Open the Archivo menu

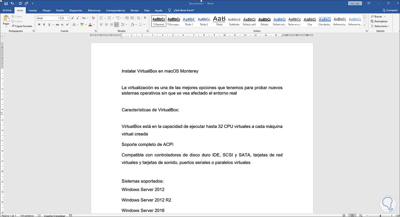tap(7, 10)
